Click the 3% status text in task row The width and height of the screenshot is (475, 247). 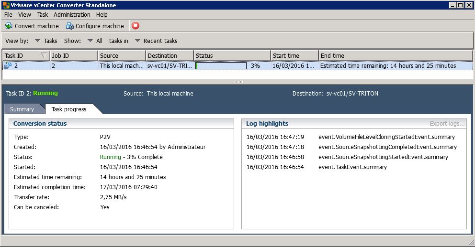[255, 65]
